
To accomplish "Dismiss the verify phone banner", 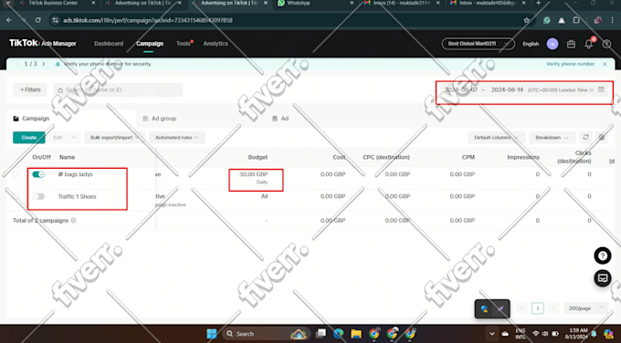I will tap(605, 64).
